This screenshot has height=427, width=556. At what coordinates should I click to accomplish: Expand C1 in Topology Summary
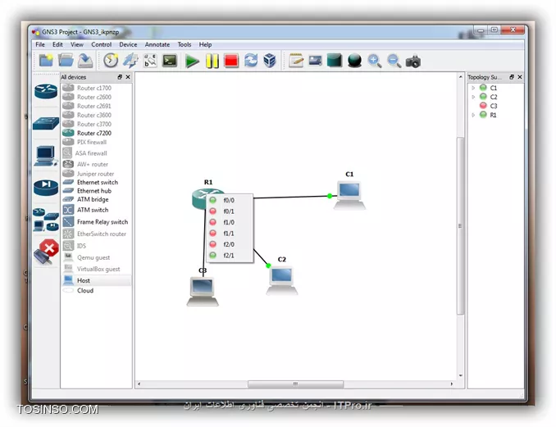[x=473, y=88]
